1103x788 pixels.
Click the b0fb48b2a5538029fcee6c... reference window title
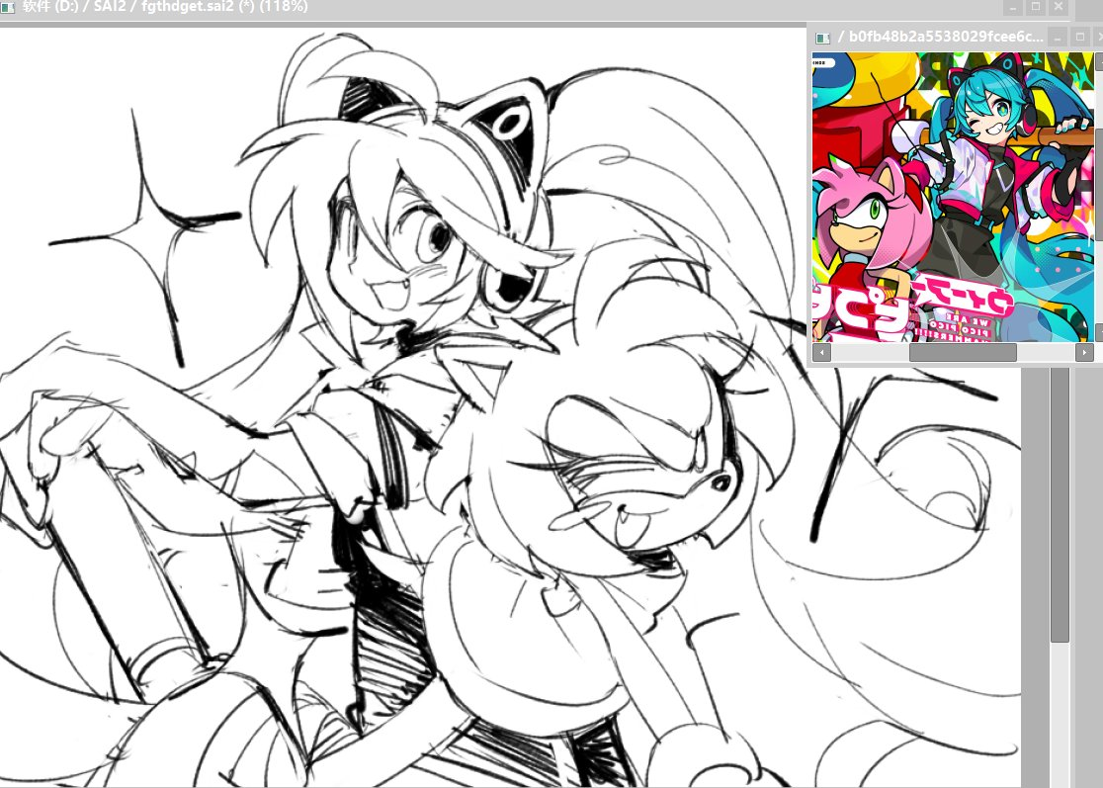coord(939,37)
